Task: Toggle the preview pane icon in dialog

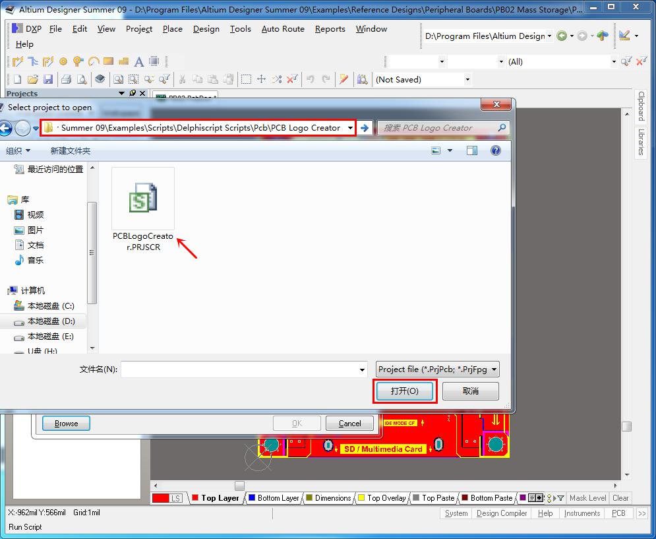Action: pos(472,150)
